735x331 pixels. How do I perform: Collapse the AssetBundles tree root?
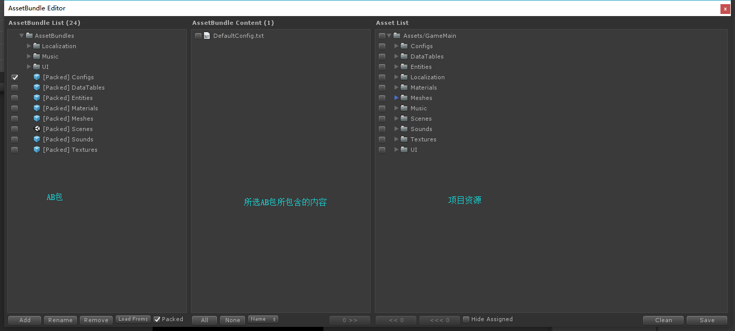coord(22,35)
